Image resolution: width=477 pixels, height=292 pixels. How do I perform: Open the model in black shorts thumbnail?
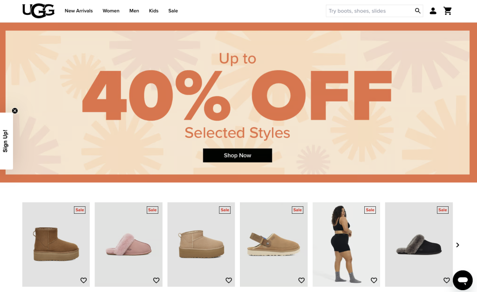coord(346,244)
